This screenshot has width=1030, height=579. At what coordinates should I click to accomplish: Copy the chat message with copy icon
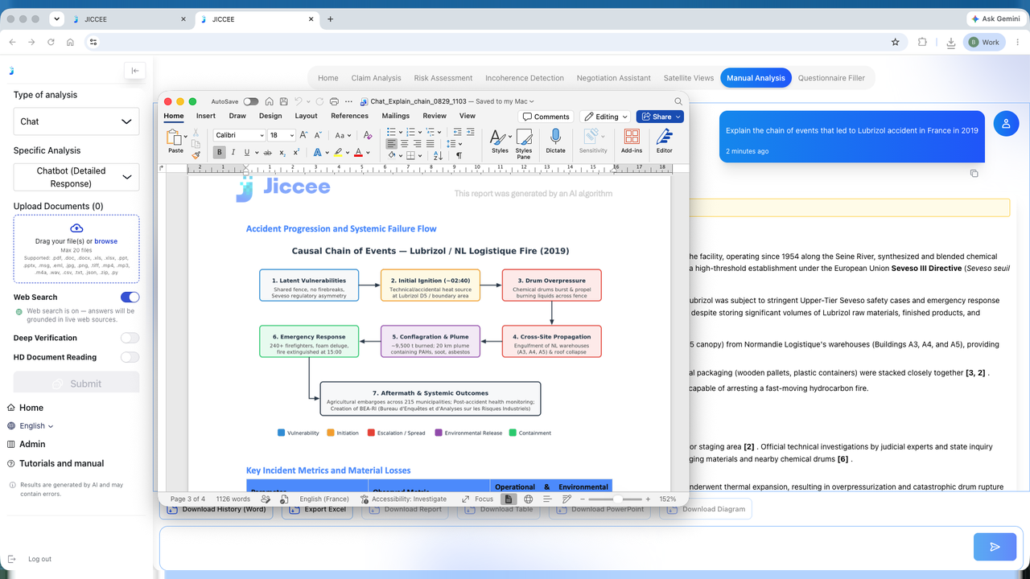(x=974, y=173)
